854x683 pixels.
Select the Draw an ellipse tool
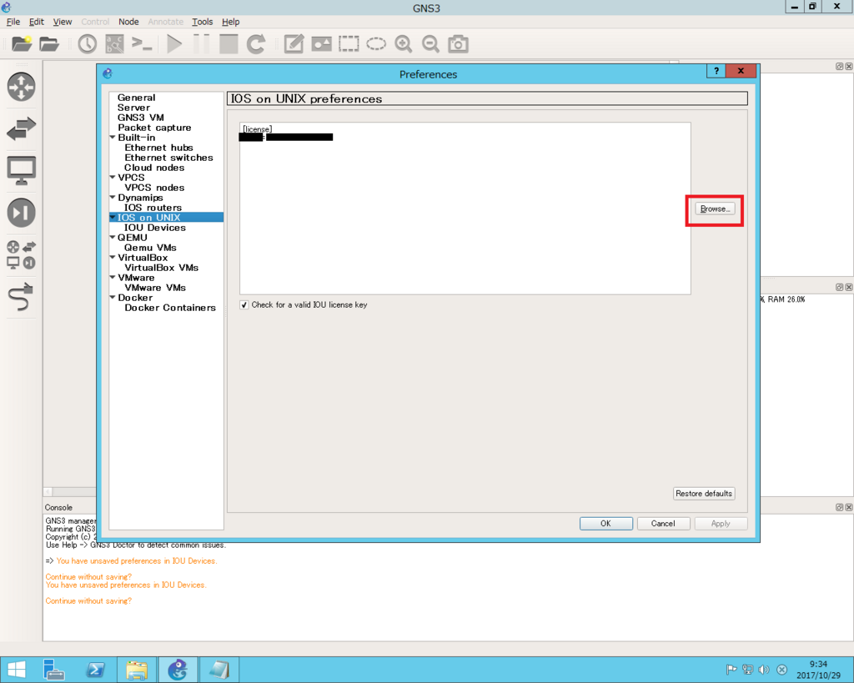(376, 43)
